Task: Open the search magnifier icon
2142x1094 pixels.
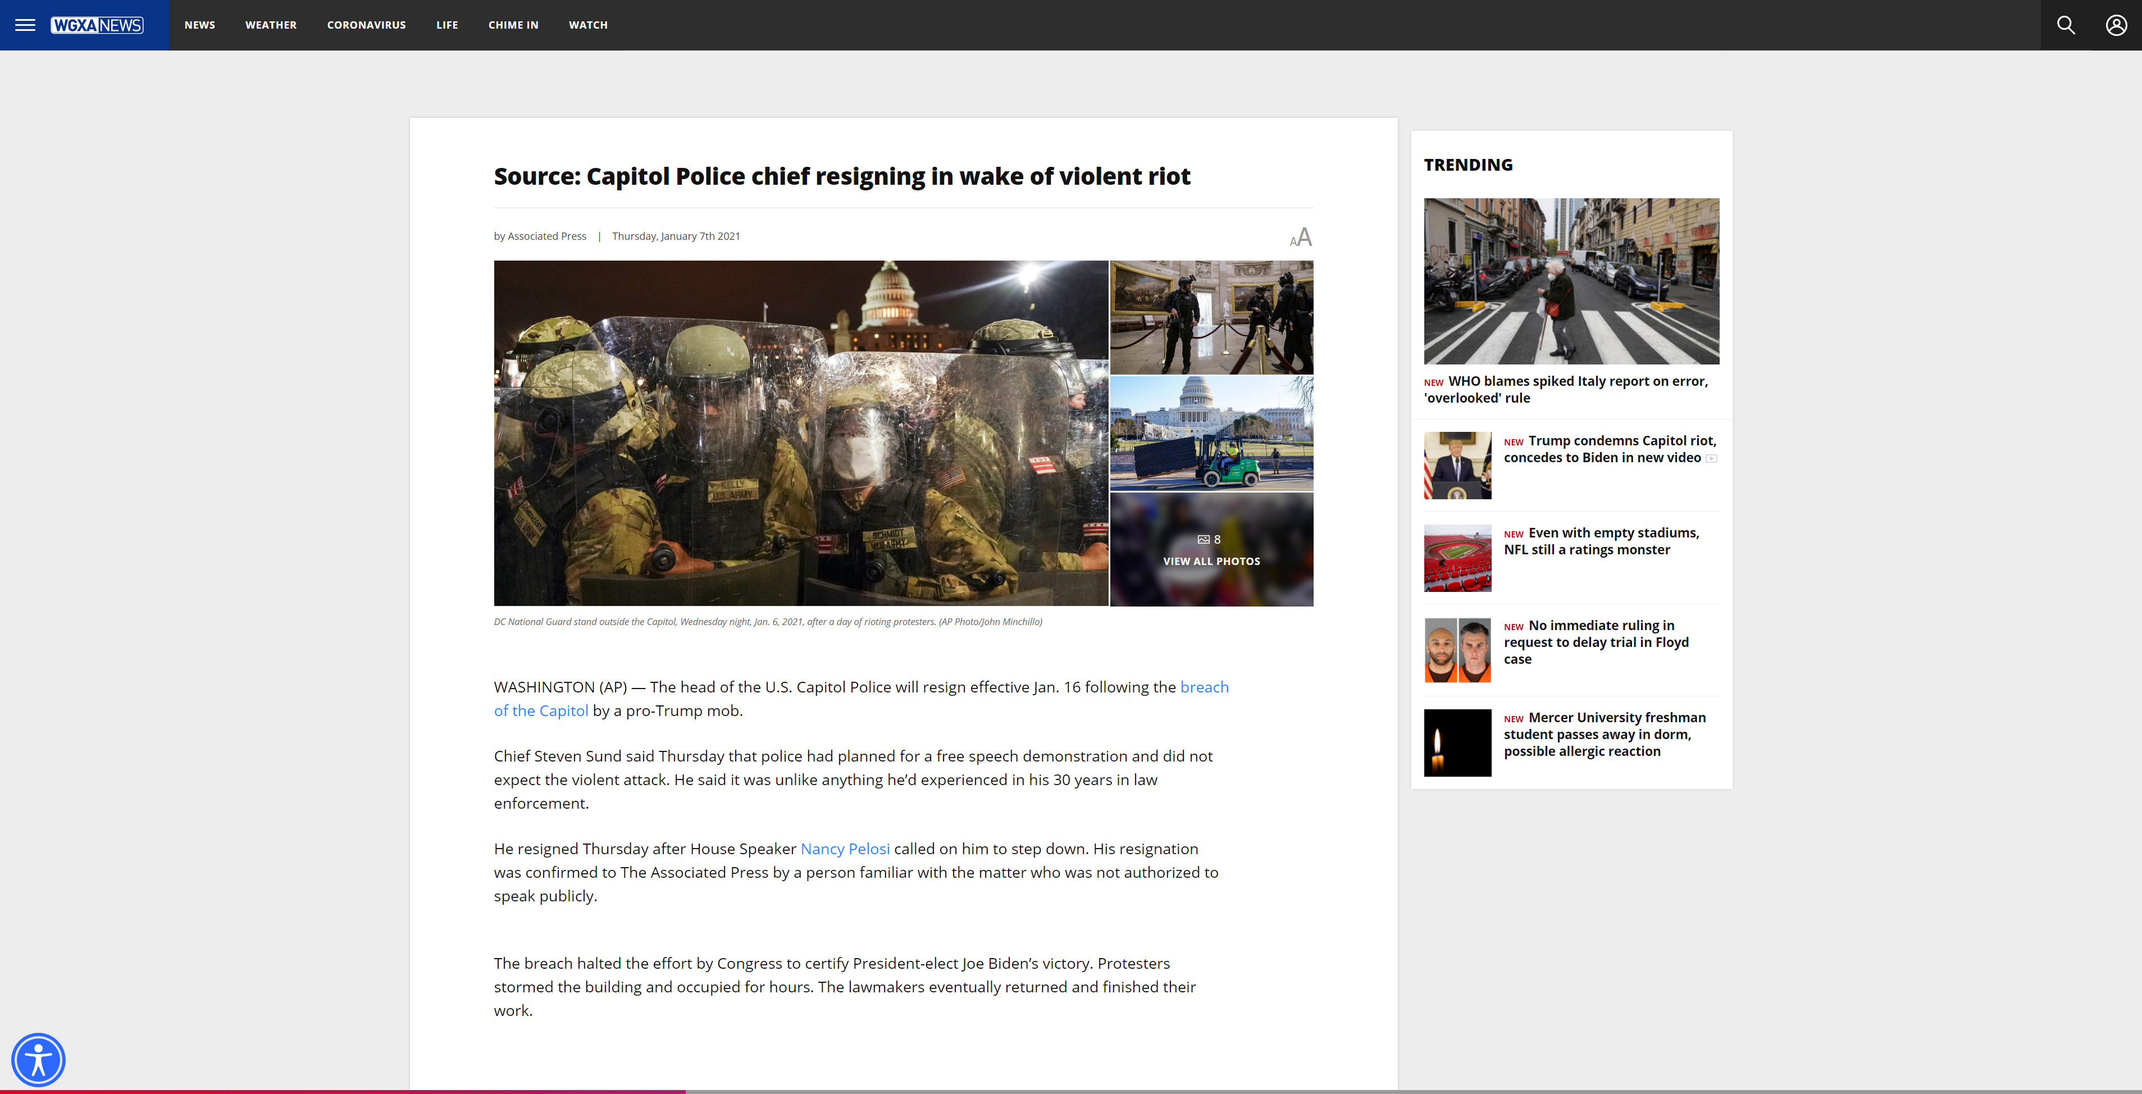Action: pos(2066,25)
